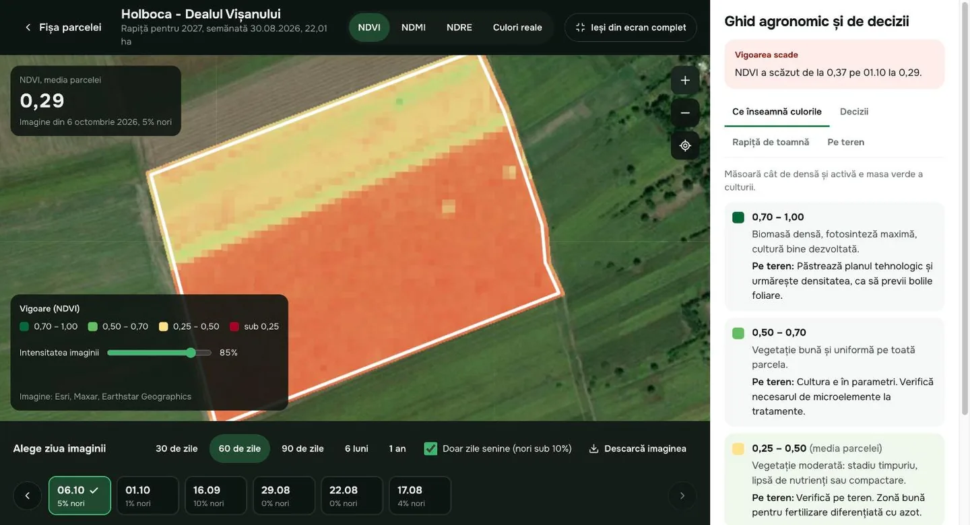Switch map layer to NDRE
This screenshot has height=525, width=970.
[x=459, y=28]
